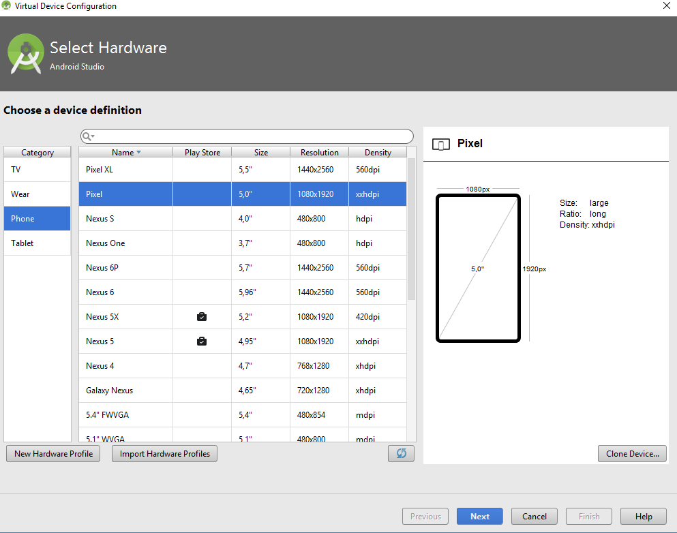Click the Pixel phone preview outline
Image resolution: width=677 pixels, height=533 pixels.
(x=478, y=268)
